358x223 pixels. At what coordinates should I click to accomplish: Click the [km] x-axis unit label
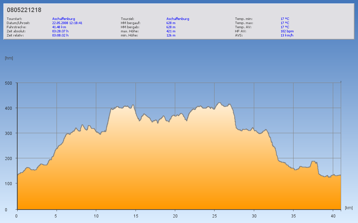(349, 208)
